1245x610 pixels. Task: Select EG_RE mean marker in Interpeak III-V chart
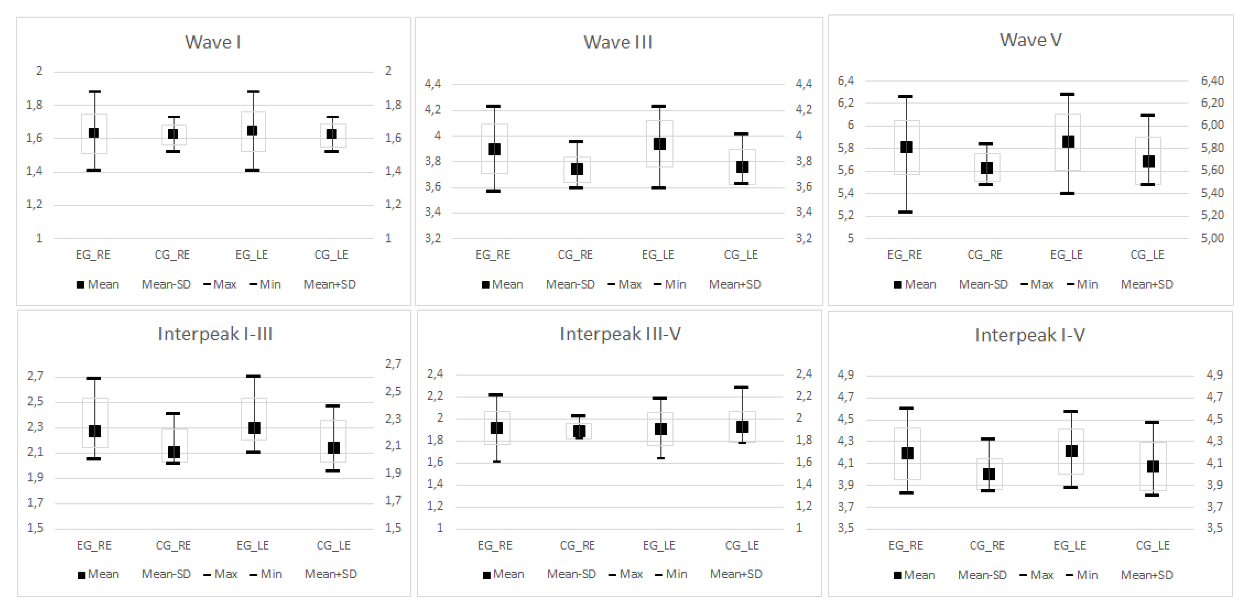pos(496,428)
